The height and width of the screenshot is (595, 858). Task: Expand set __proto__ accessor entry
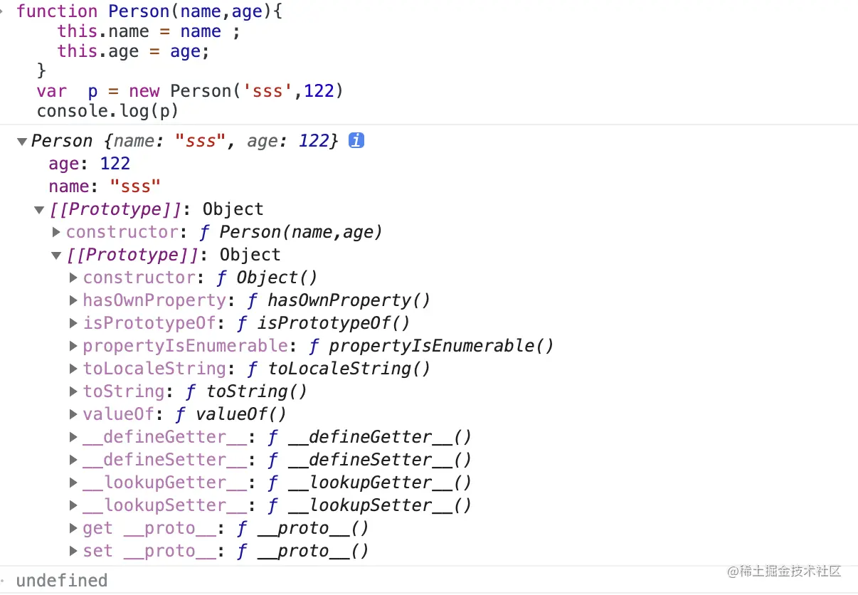(74, 551)
